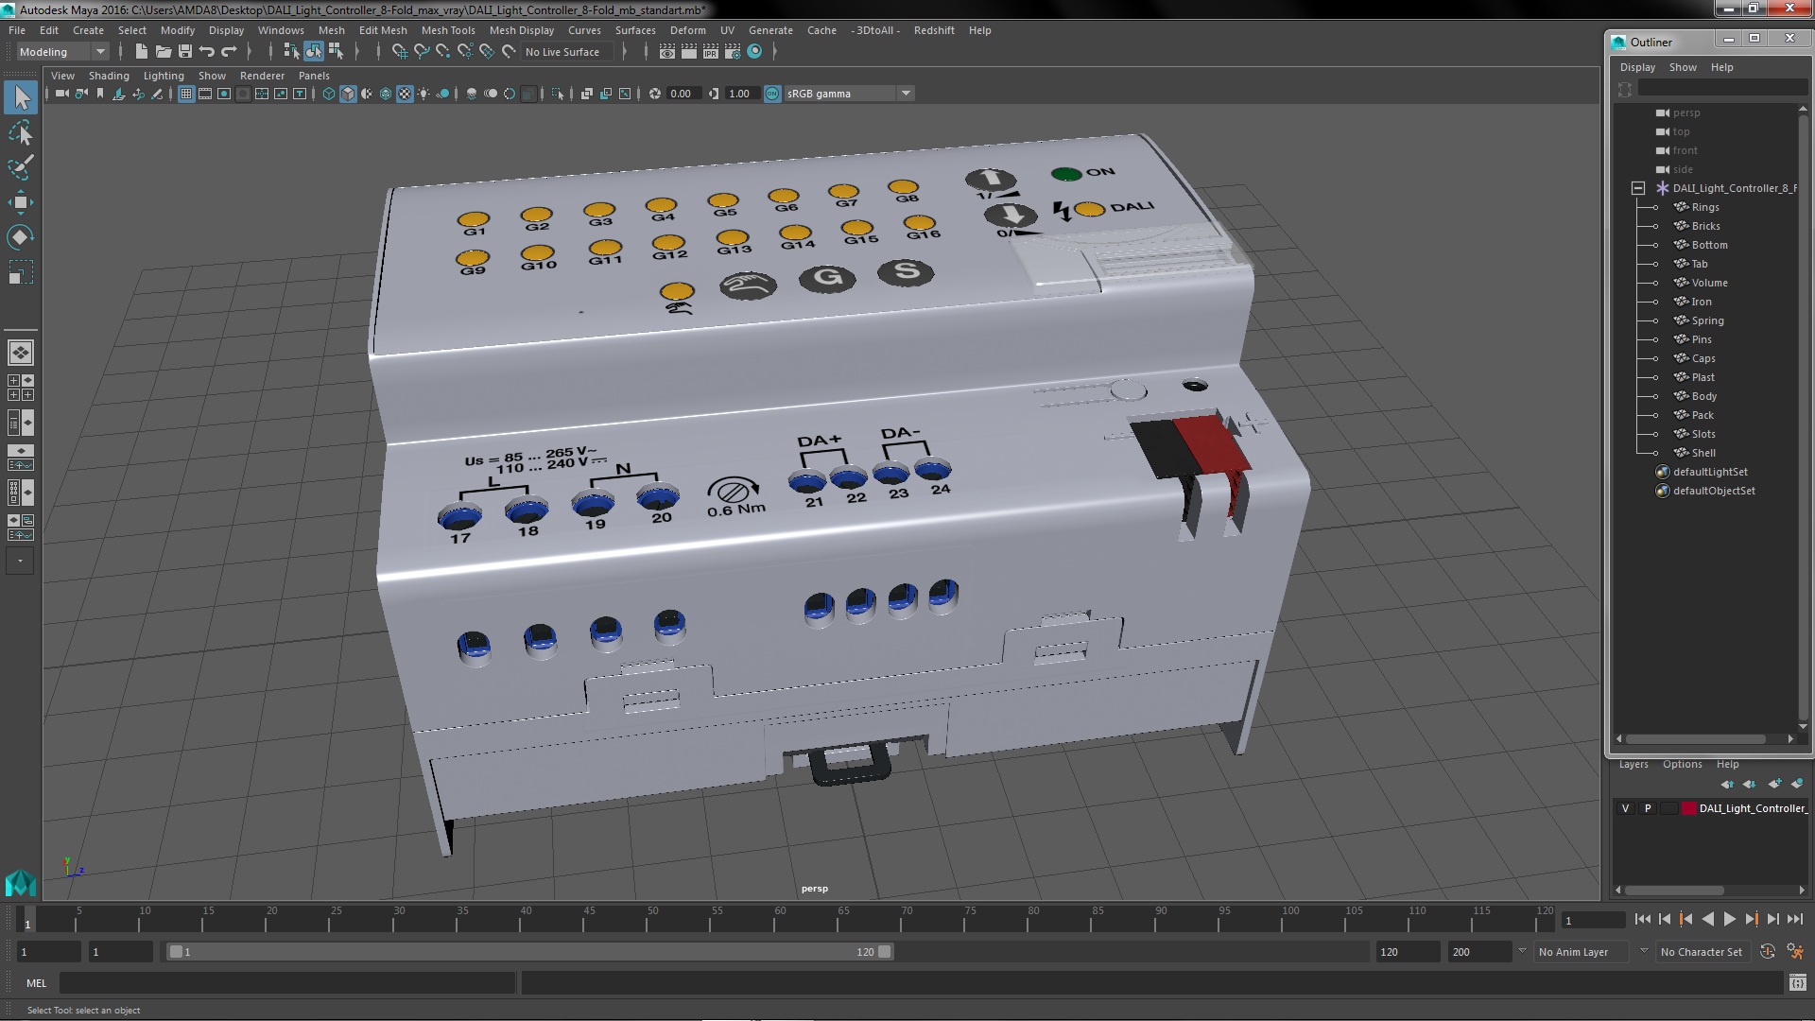Toggle isolate select in panel toolbar
The image size is (1815, 1021).
pos(557,94)
